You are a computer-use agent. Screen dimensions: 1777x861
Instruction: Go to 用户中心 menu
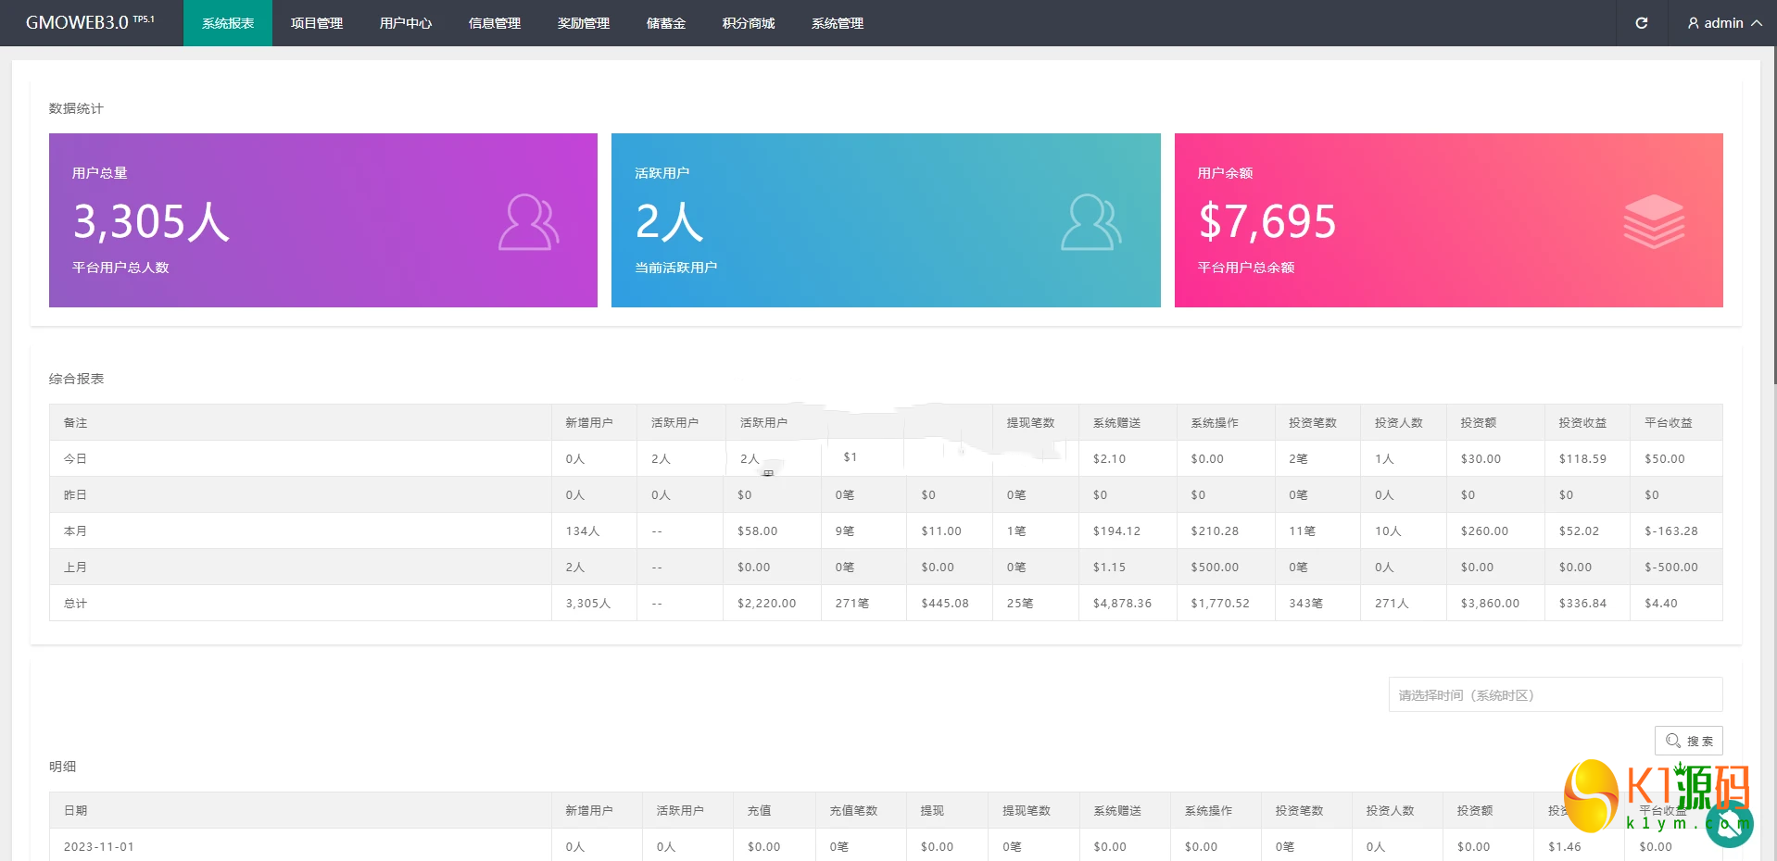point(406,23)
